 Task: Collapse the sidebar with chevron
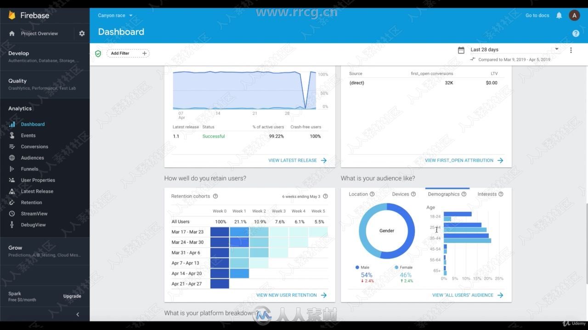pyautogui.click(x=78, y=314)
